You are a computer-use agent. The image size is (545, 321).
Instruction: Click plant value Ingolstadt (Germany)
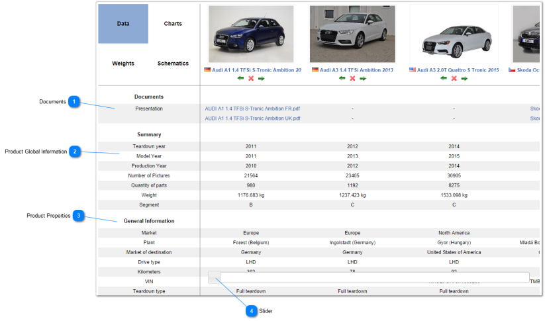352,243
